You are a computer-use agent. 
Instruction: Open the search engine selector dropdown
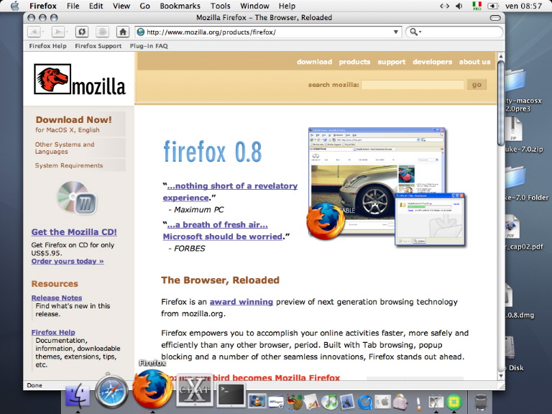pos(415,32)
